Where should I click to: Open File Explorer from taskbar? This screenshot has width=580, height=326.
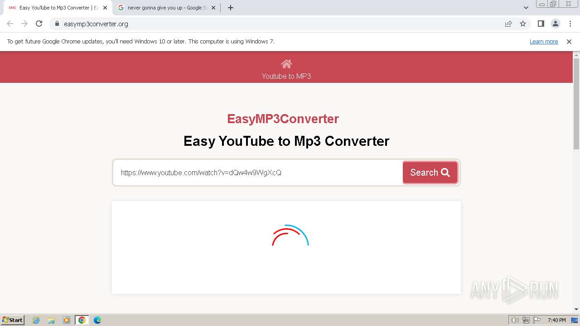[51, 320]
